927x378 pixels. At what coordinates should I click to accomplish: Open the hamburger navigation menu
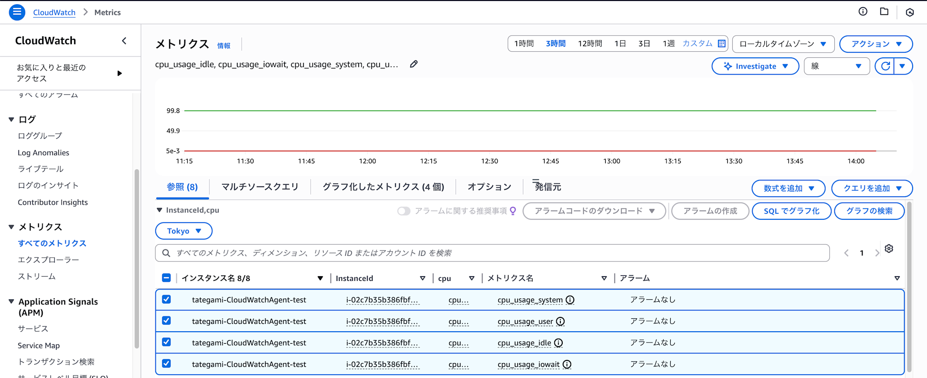[x=17, y=12]
